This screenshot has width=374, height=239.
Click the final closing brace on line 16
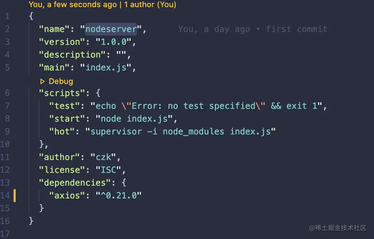point(31,221)
